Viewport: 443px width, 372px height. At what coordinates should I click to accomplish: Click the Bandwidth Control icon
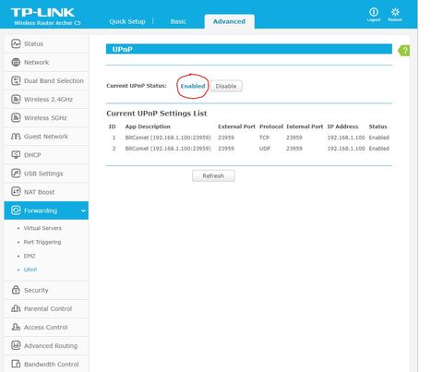pos(16,364)
